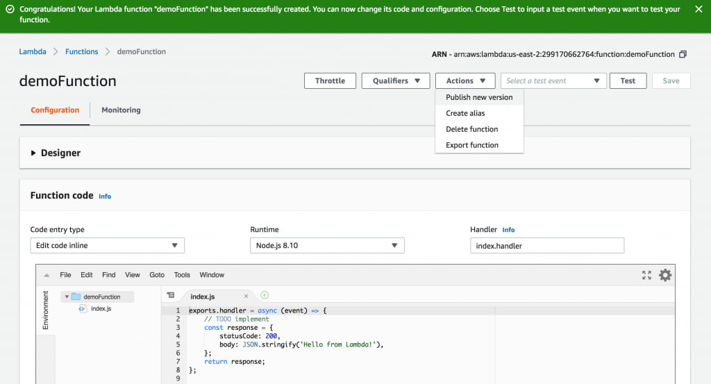Click the index.js file icon in tree

click(x=82, y=309)
